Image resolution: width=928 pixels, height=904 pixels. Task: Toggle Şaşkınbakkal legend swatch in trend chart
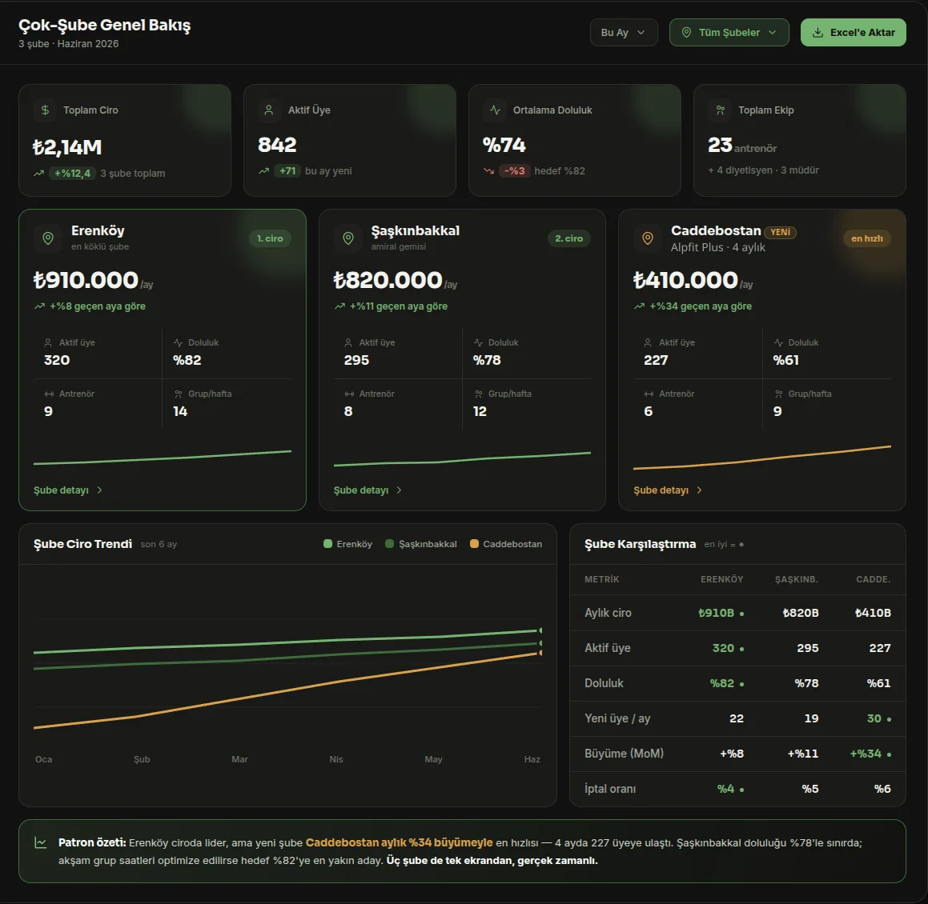(x=389, y=544)
